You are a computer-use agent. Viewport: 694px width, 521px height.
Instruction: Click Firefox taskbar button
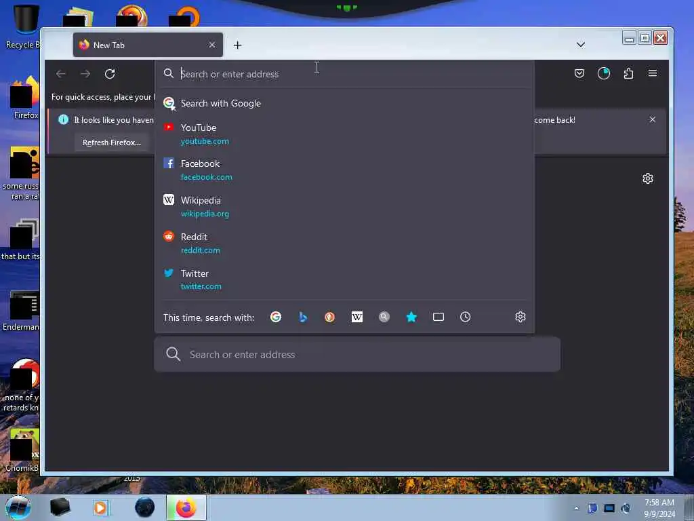click(x=186, y=507)
